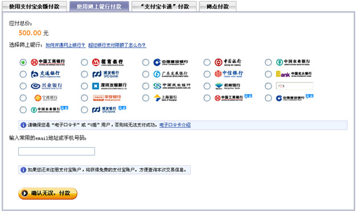Click the 广东发展银行 logo

click(171, 74)
